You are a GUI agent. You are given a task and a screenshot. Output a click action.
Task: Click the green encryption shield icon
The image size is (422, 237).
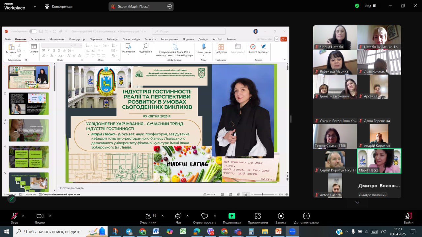click(357, 6)
